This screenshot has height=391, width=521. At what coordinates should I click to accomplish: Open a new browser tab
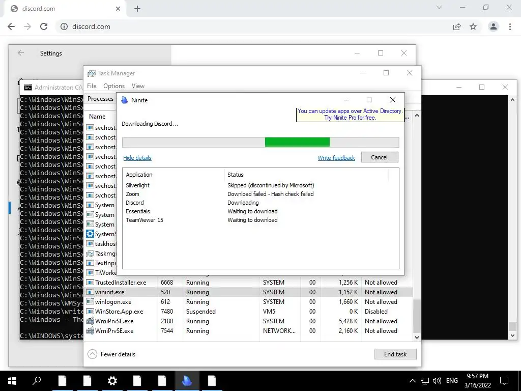coord(137,9)
